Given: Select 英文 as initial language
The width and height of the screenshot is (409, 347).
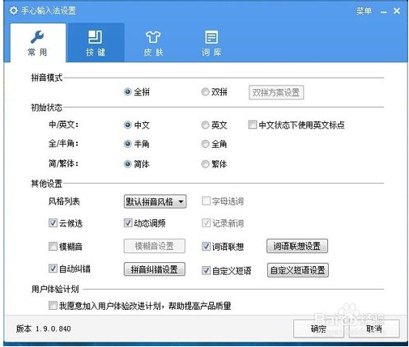Looking at the screenshot, I should click(205, 125).
